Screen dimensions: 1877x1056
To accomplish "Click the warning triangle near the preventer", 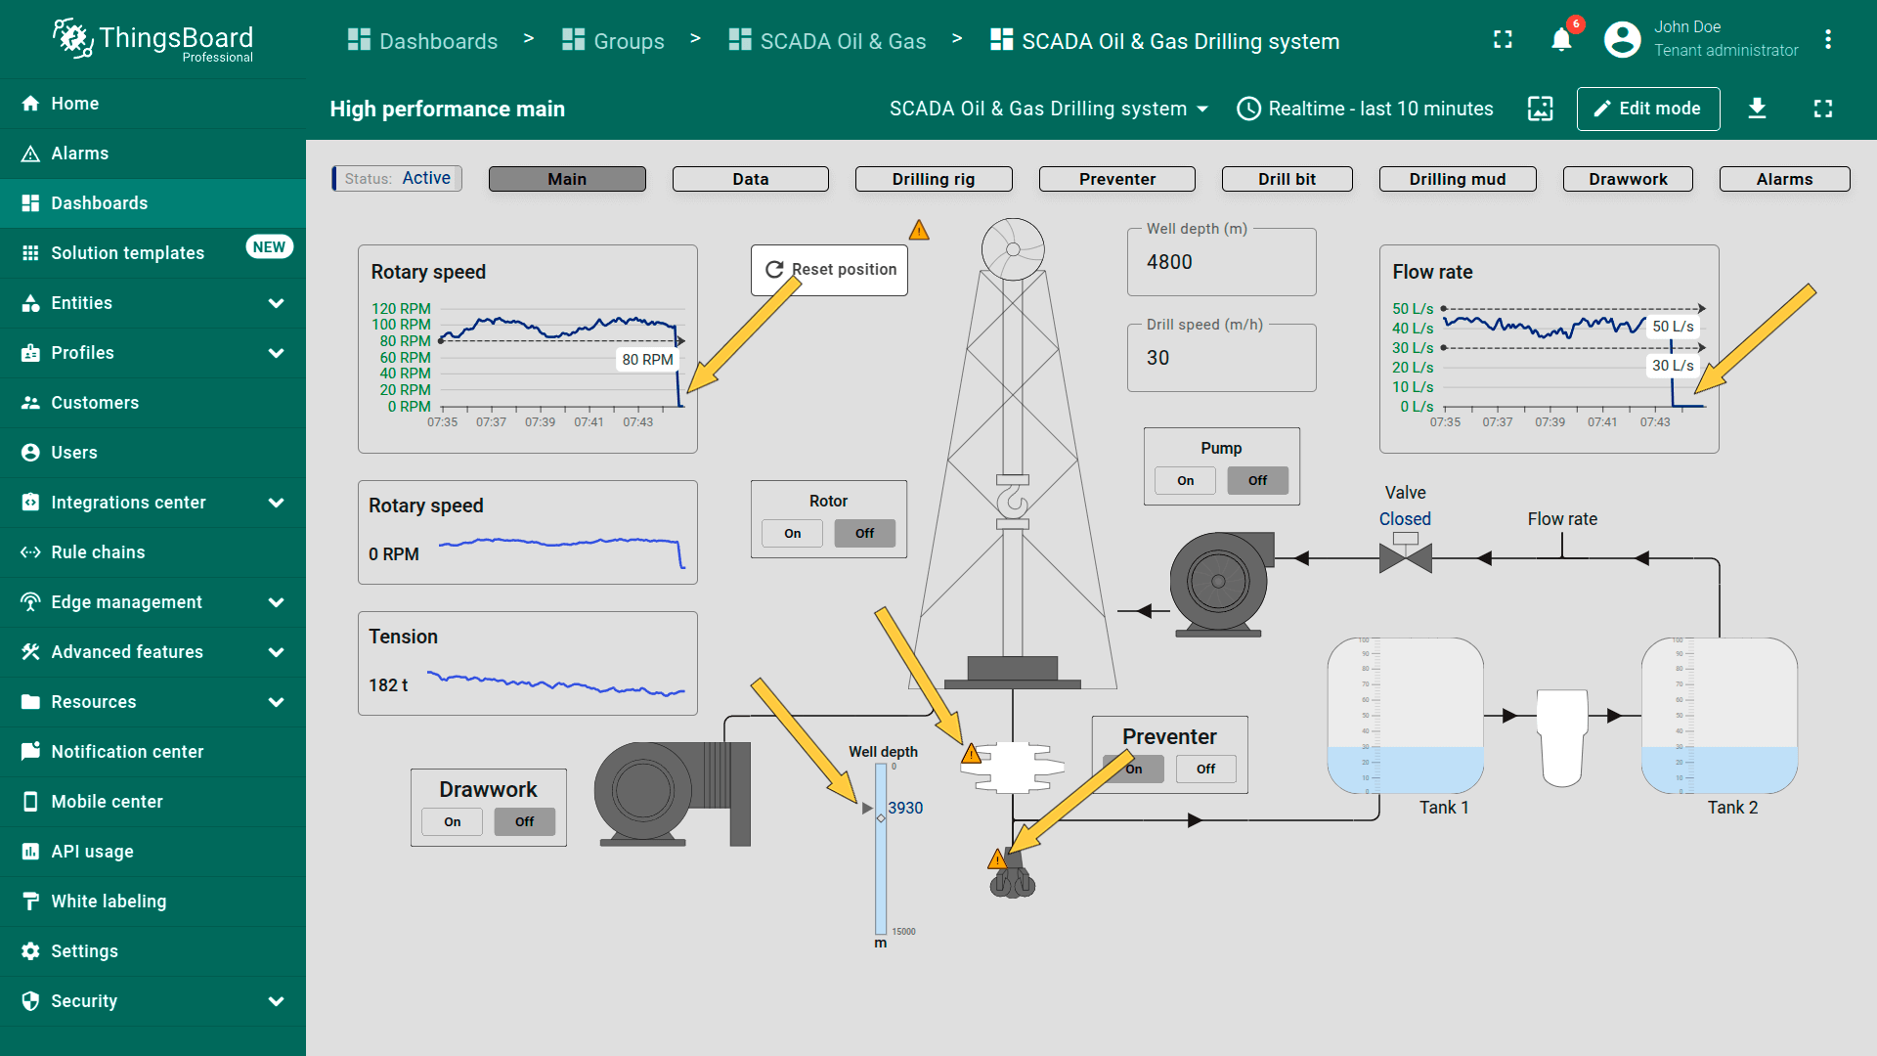I will [971, 754].
